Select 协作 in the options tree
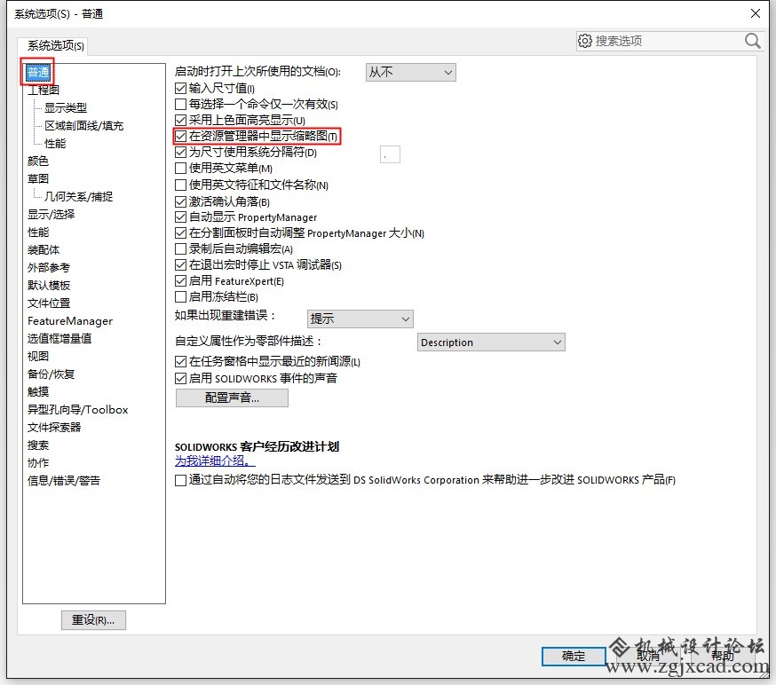The width and height of the screenshot is (776, 685). [38, 463]
